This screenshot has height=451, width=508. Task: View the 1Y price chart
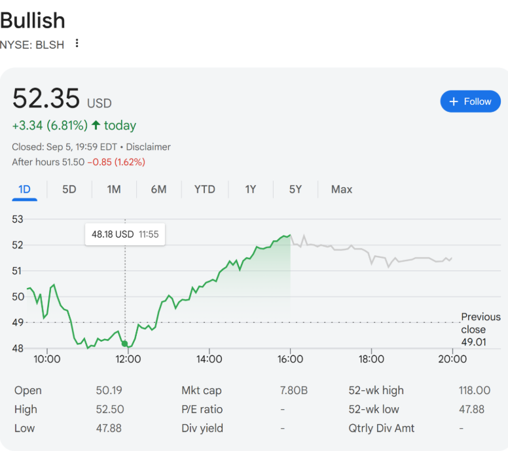click(x=250, y=189)
